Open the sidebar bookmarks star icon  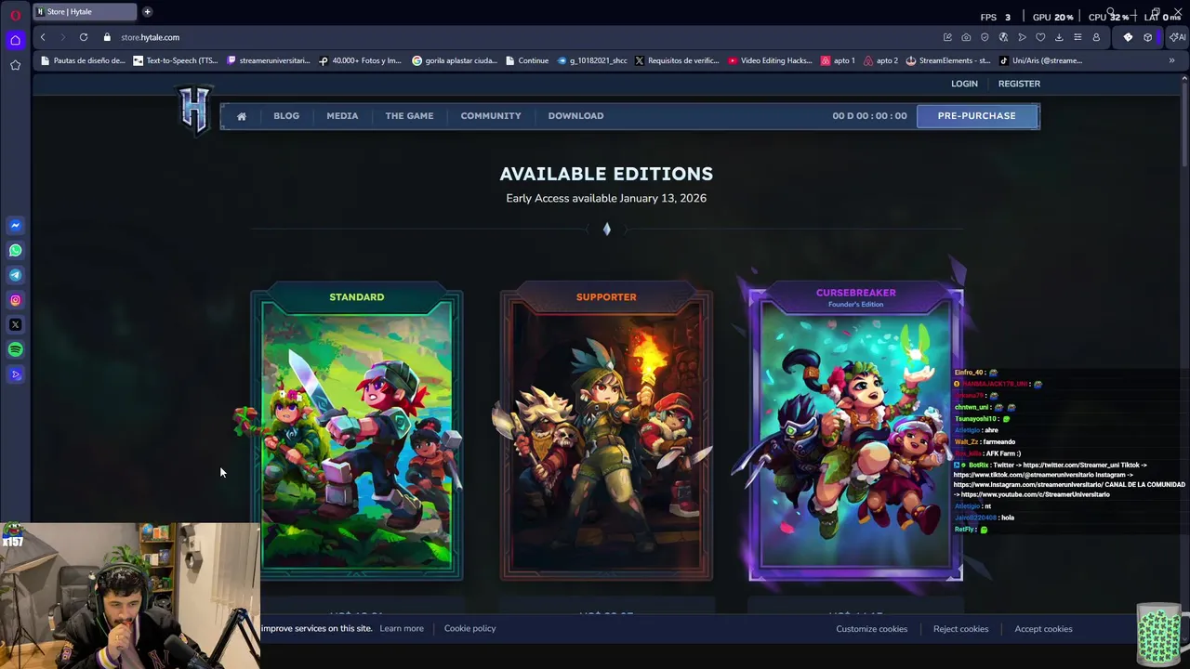15,65
